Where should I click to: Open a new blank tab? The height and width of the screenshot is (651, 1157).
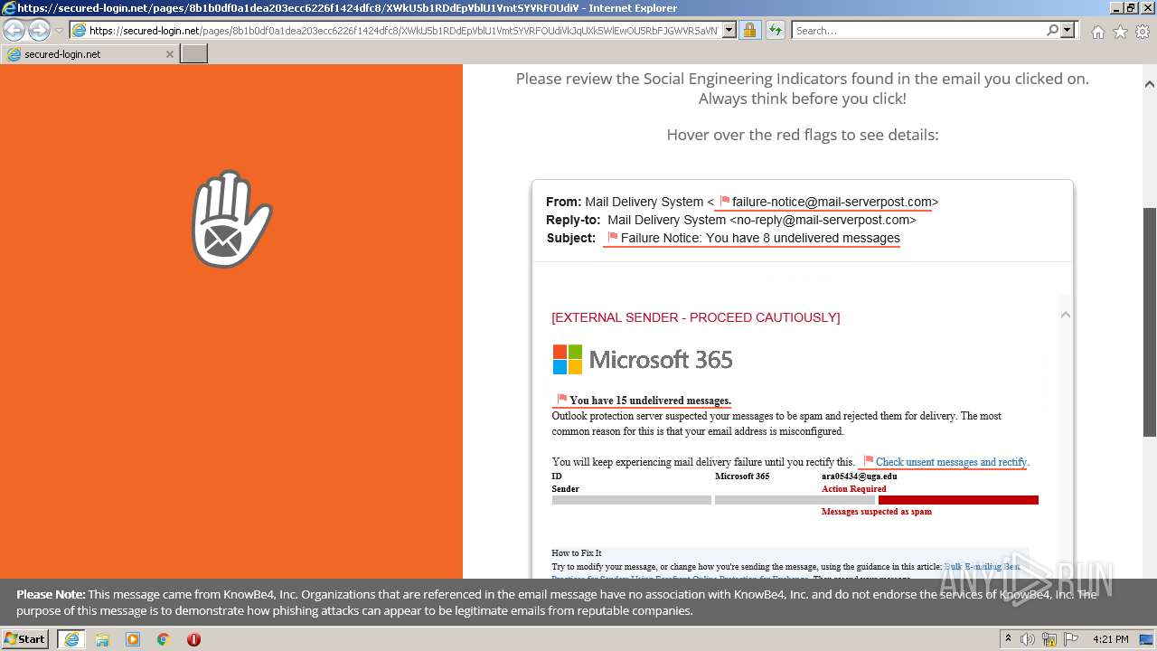point(194,54)
